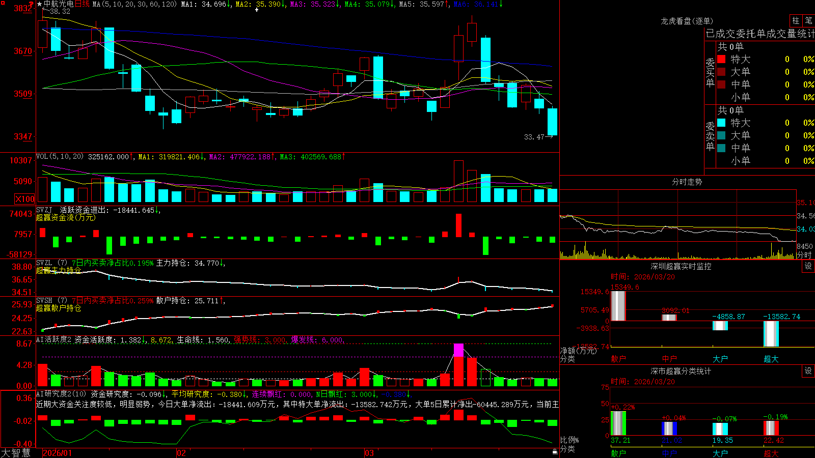Viewport: 815px width, 458px height.
Task: Open the SVZJ indicator label
Action: pyautogui.click(x=44, y=210)
